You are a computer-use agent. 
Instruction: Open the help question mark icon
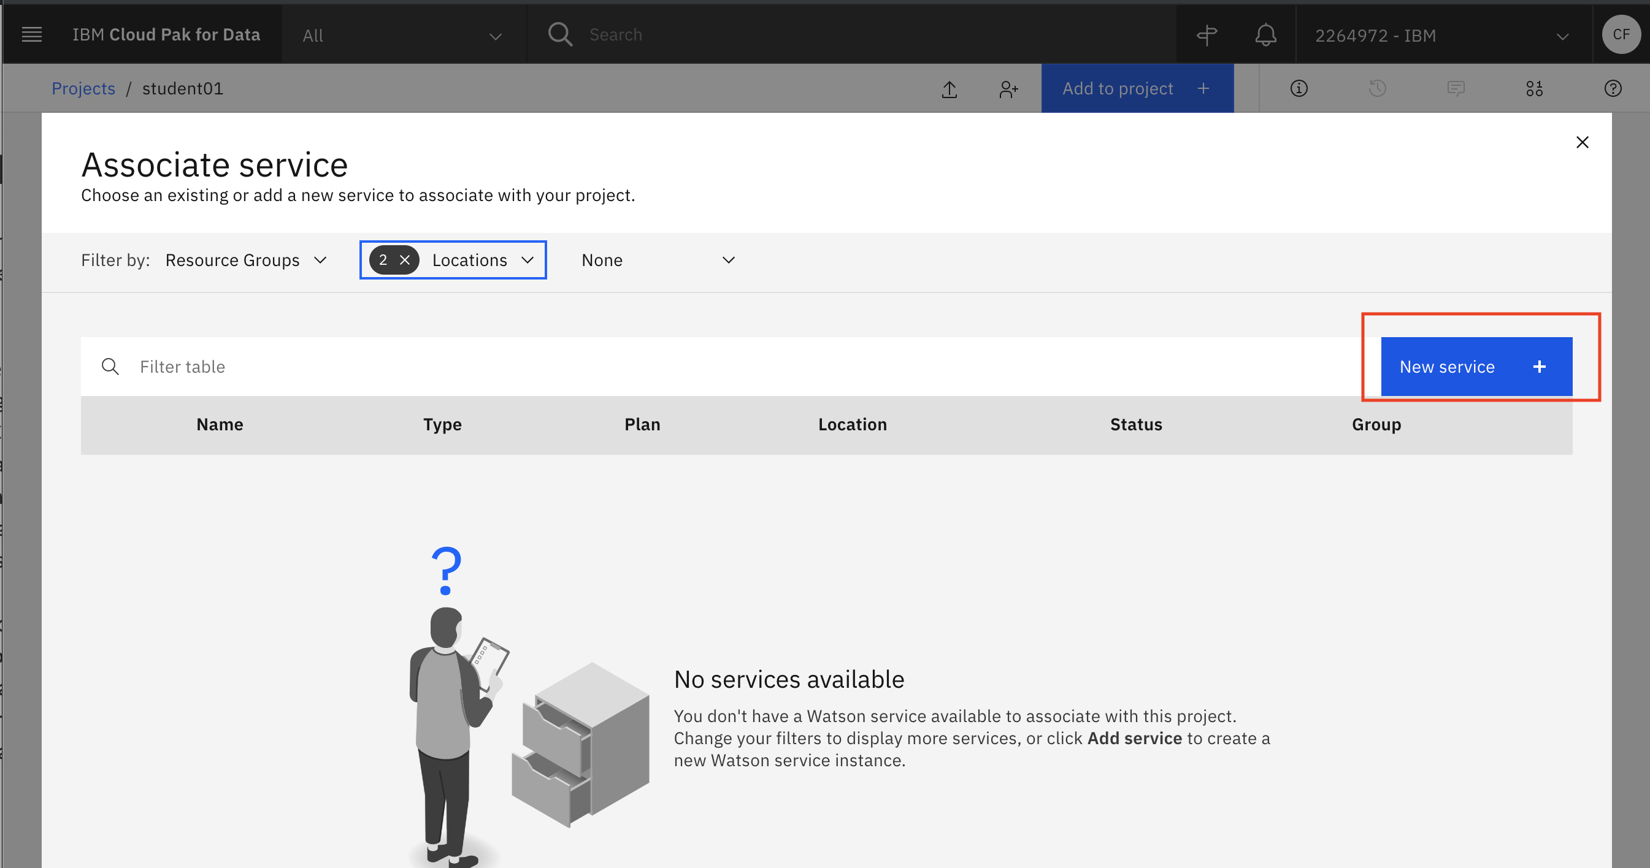(1613, 88)
